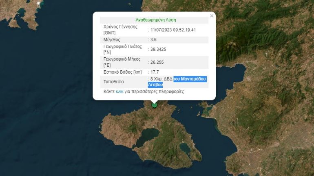The width and height of the screenshot is (314, 176).
Task: Click the focal depth value 17.7
Action: click(x=155, y=72)
